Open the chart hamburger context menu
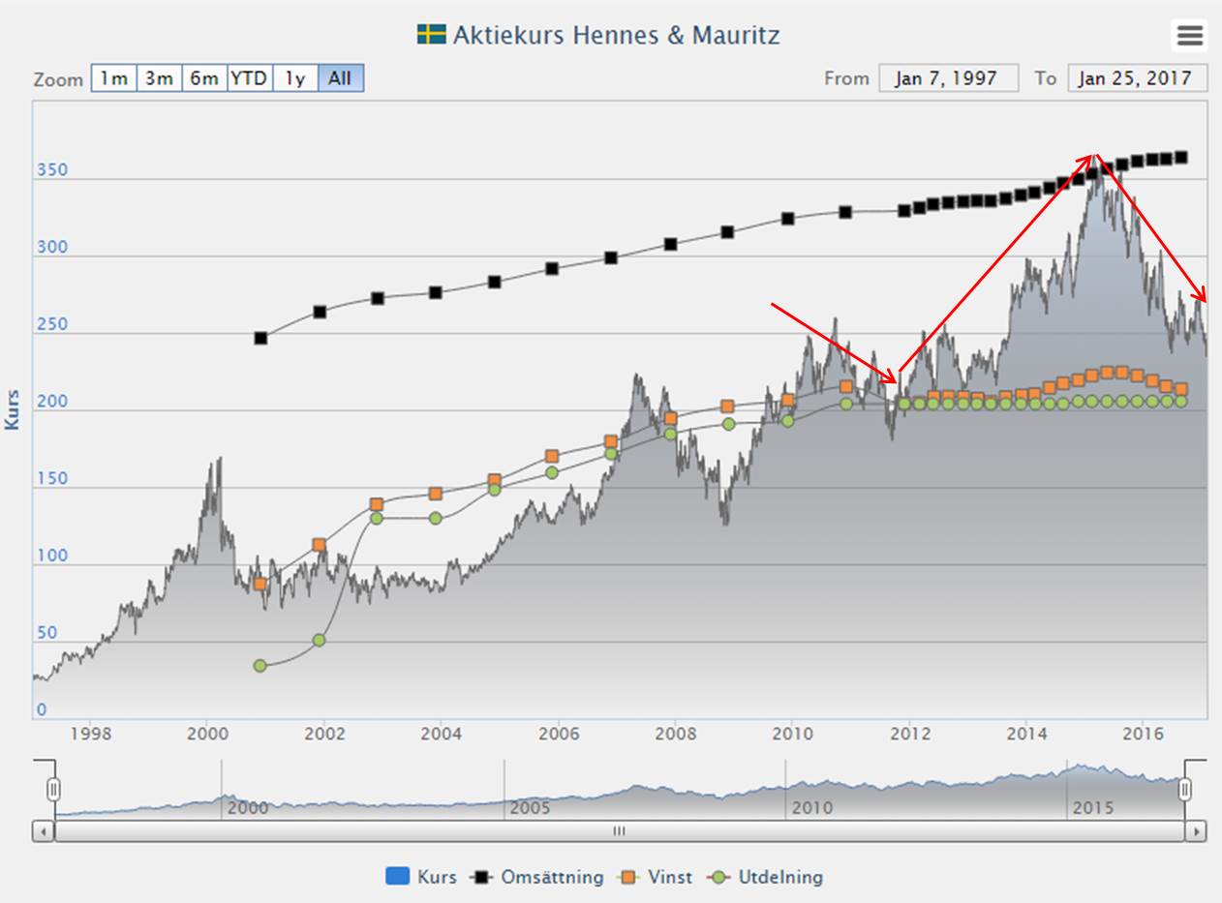The height and width of the screenshot is (903, 1222). [x=1189, y=36]
